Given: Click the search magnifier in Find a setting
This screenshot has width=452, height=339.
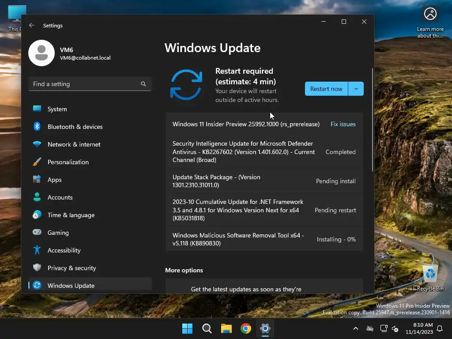Looking at the screenshot, I should [143, 84].
